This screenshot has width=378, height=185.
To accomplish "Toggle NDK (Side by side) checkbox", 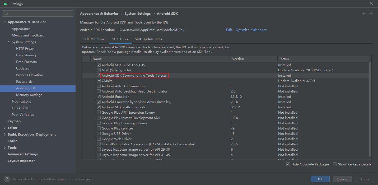I will pos(99,70).
